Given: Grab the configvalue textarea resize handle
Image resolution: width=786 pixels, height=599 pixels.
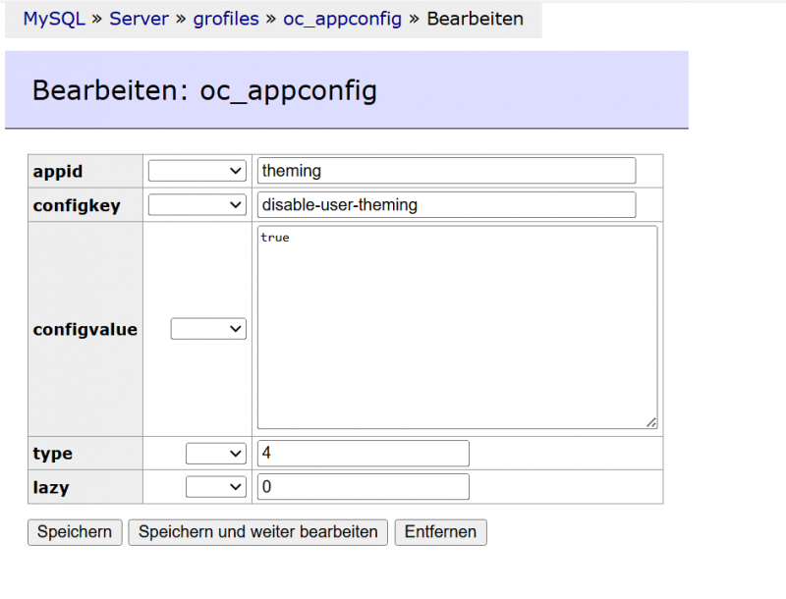Looking at the screenshot, I should 651,422.
